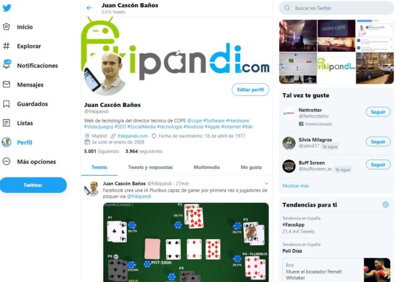396x282 pixels.
Task: Switch to Tweets y respuestas tab
Action: [150, 167]
